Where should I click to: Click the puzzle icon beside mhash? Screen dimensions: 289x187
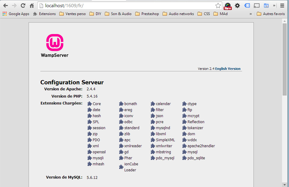coord(90,164)
